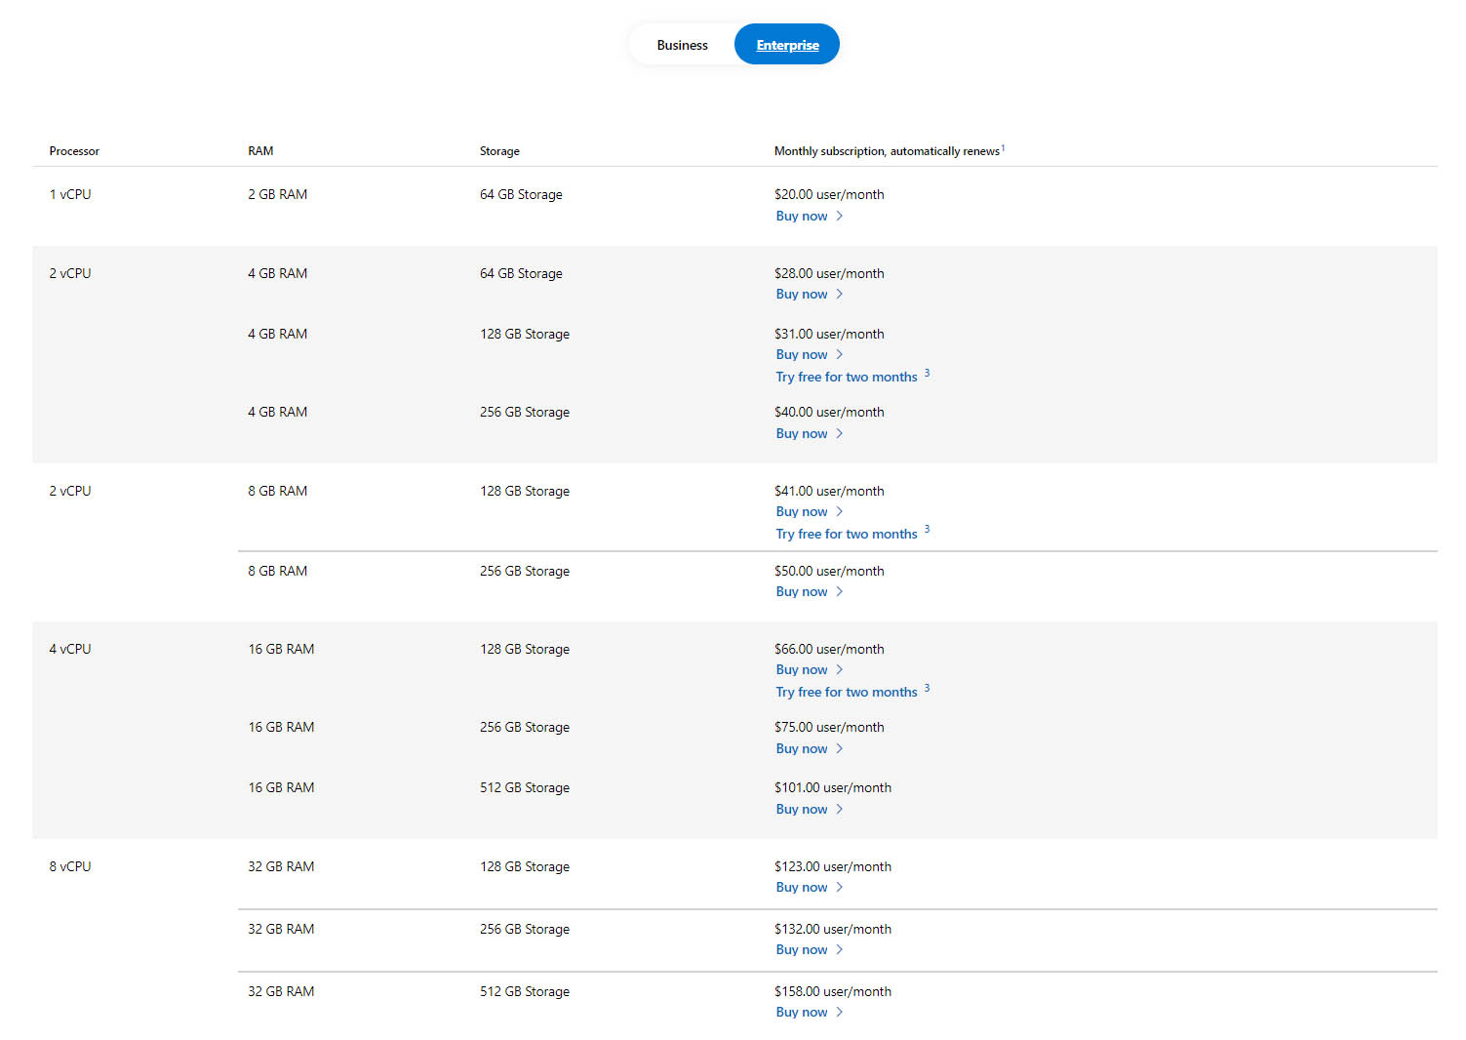Open footnote 3 beside $31.00 free trial

point(927,373)
